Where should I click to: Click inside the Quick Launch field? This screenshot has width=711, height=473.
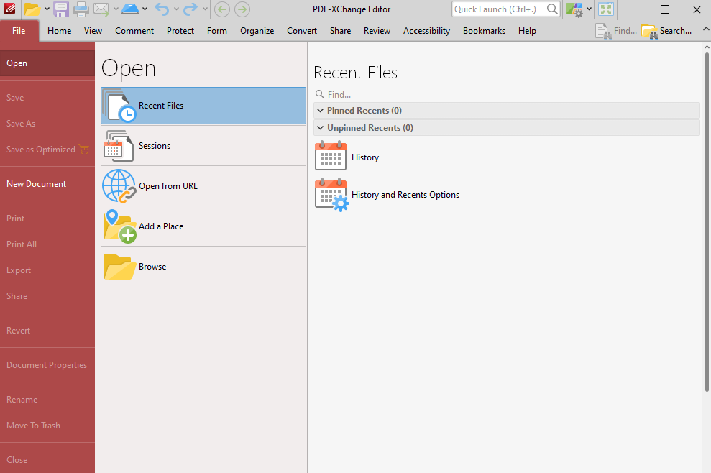(500, 9)
